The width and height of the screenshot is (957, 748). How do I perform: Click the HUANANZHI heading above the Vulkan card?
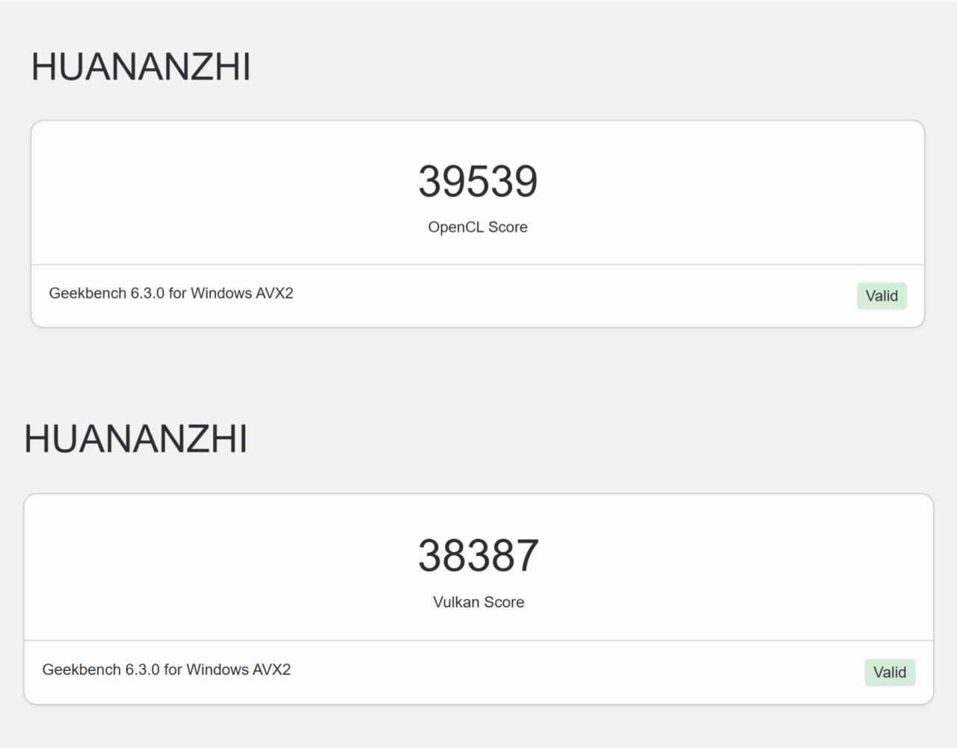point(135,438)
